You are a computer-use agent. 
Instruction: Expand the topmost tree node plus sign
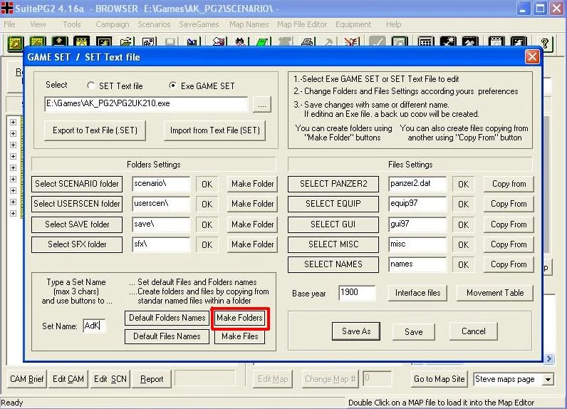click(x=13, y=123)
